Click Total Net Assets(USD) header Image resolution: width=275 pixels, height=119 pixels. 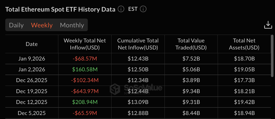tap(244, 44)
